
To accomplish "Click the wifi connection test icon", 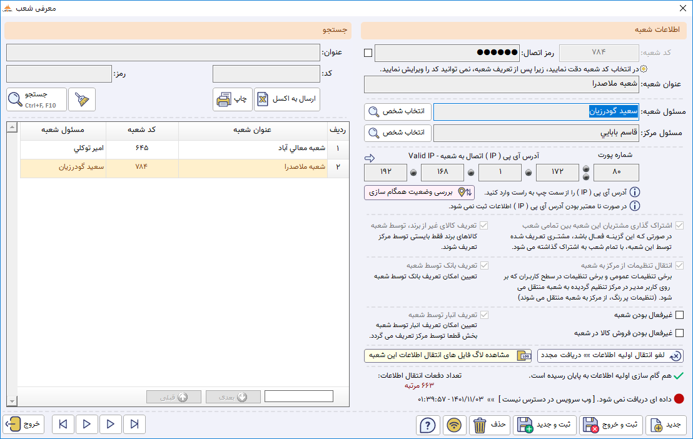I will pos(454,425).
